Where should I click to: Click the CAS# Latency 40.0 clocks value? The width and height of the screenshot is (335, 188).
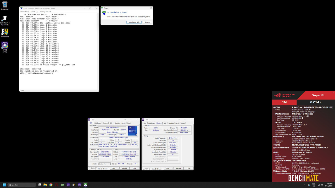173,143
